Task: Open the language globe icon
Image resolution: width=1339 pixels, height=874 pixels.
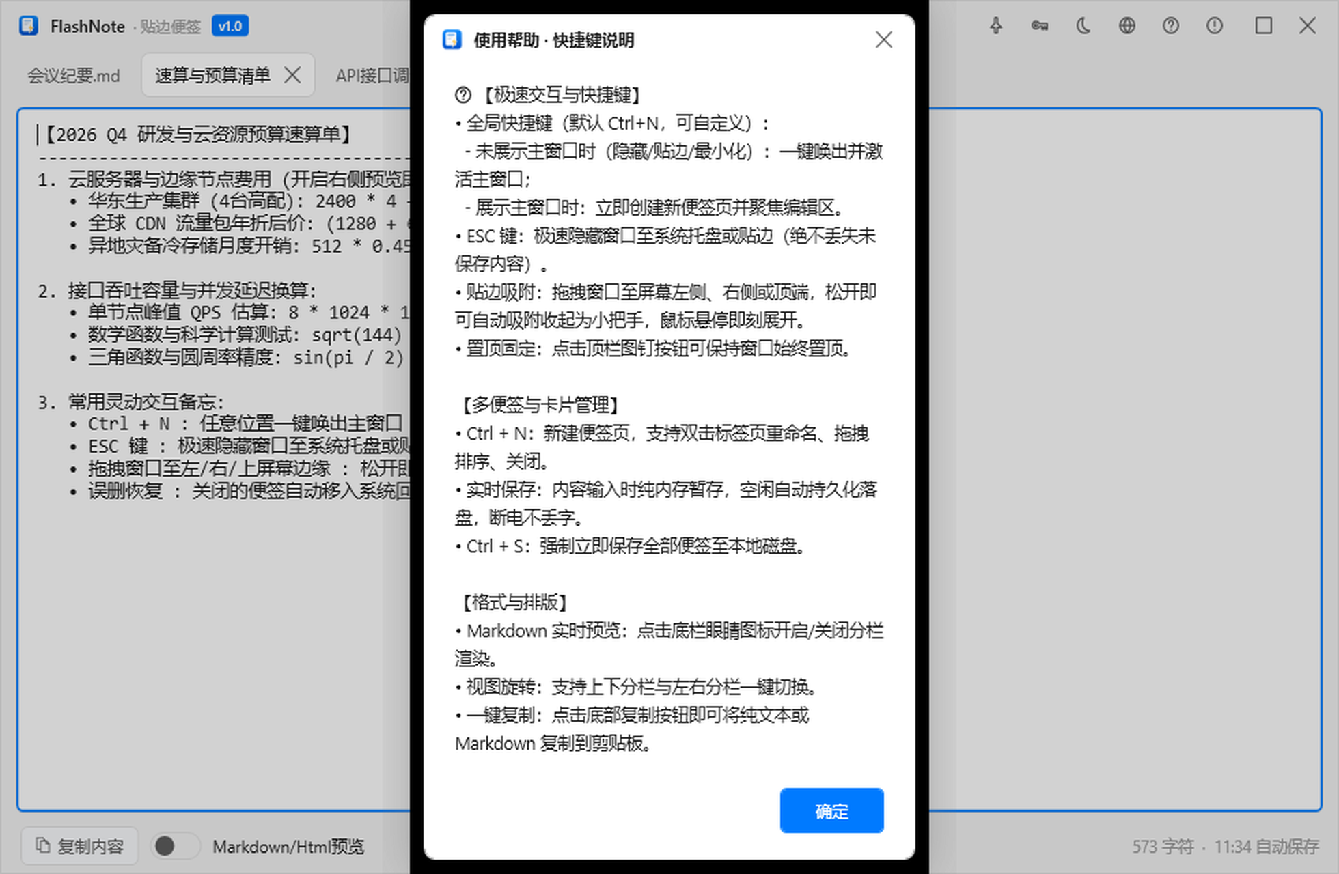Action: click(1127, 26)
